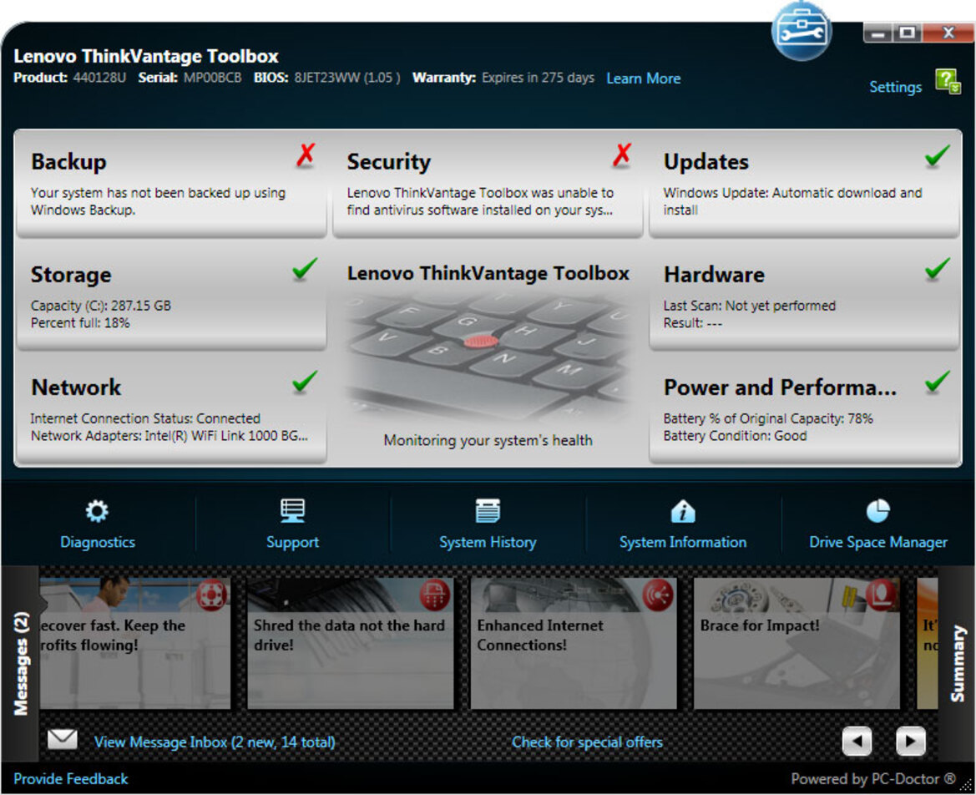Open the Security status panel

click(x=488, y=183)
